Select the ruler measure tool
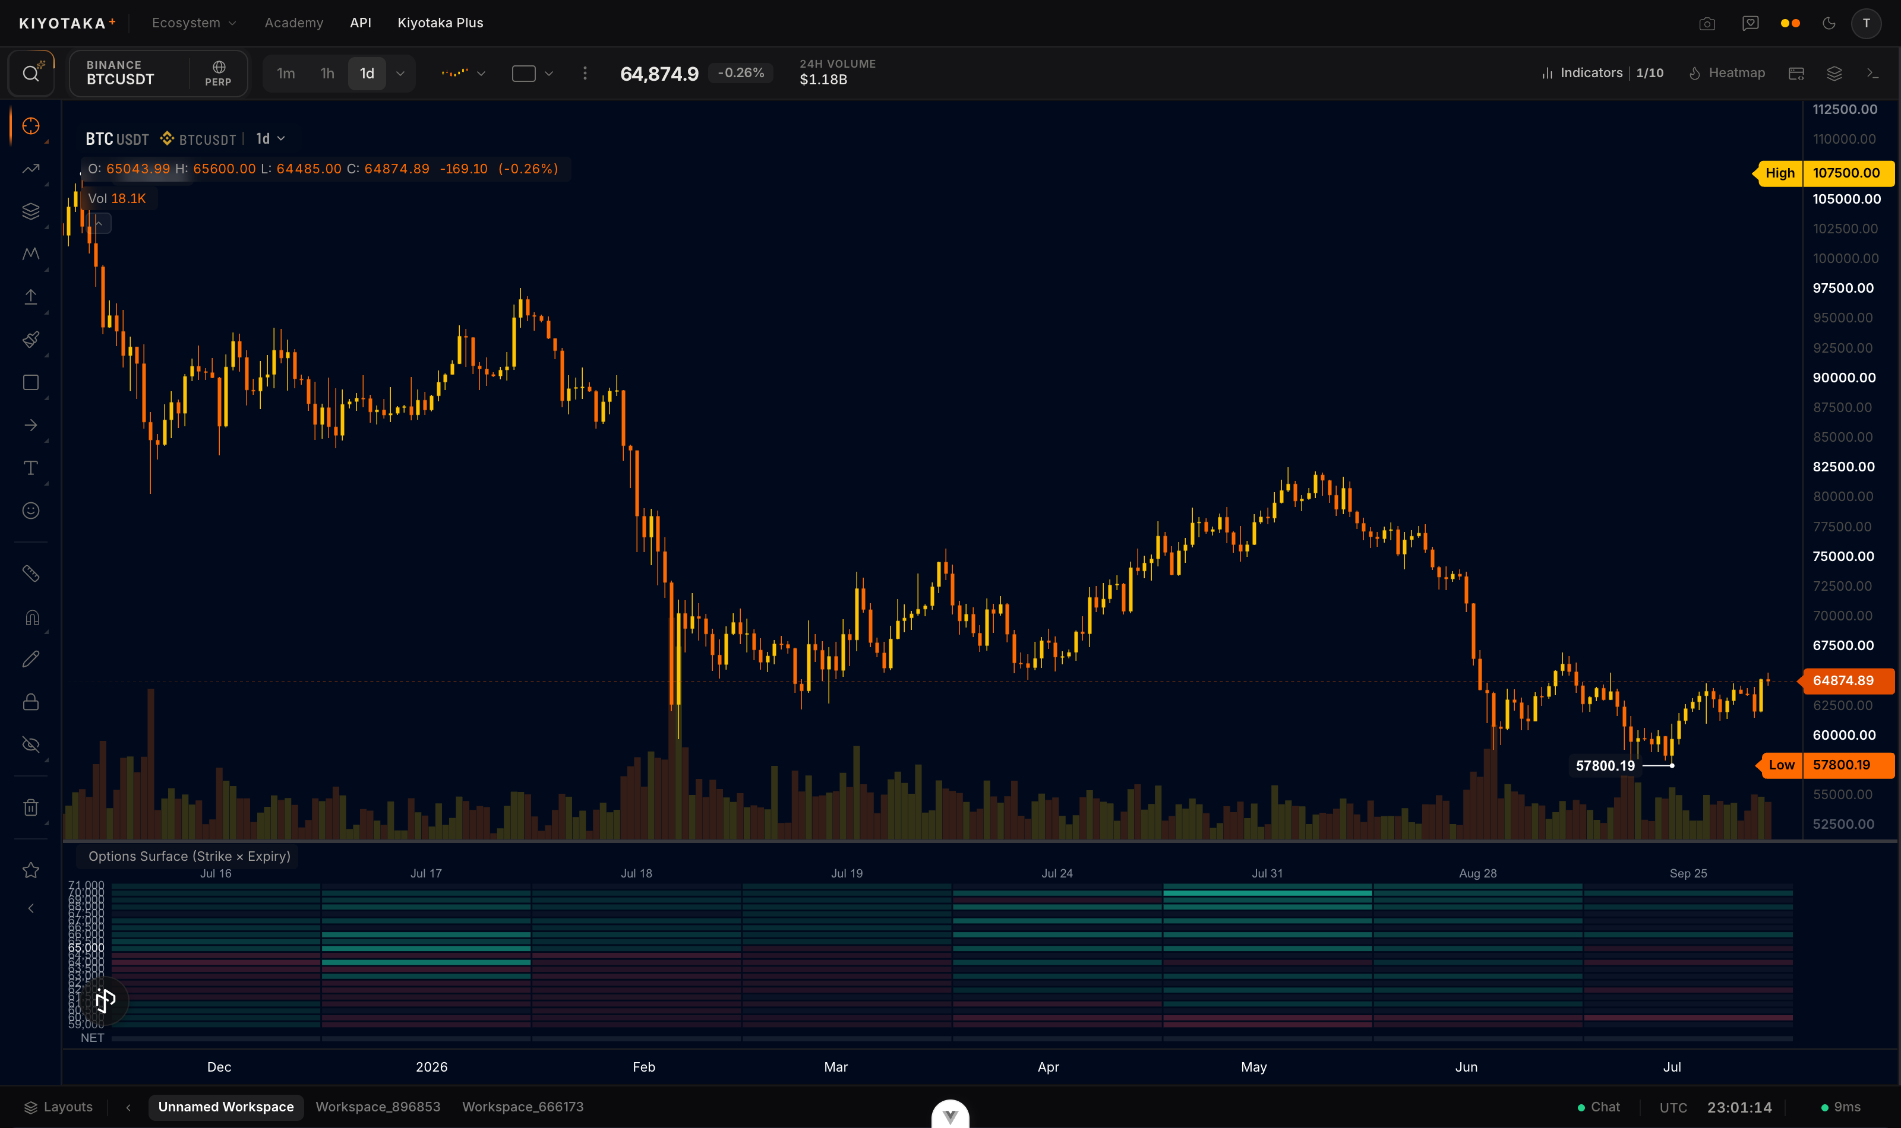 (x=30, y=574)
